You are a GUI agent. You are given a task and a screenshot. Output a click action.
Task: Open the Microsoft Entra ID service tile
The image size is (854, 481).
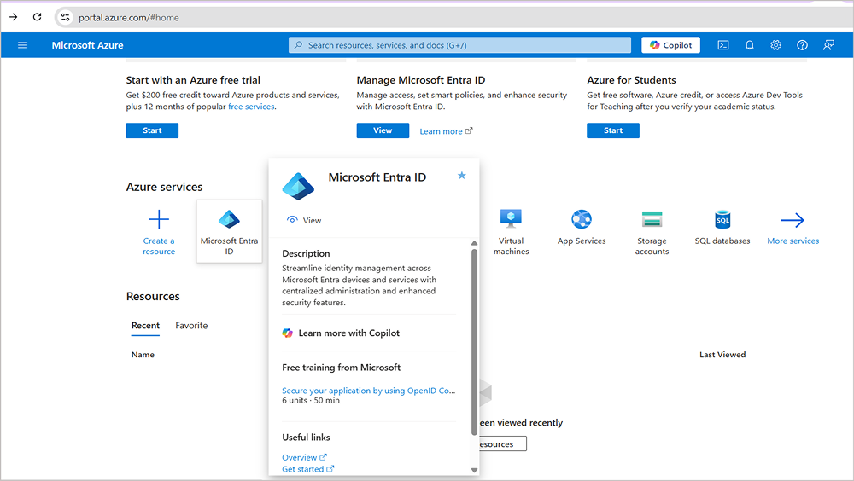click(x=229, y=231)
